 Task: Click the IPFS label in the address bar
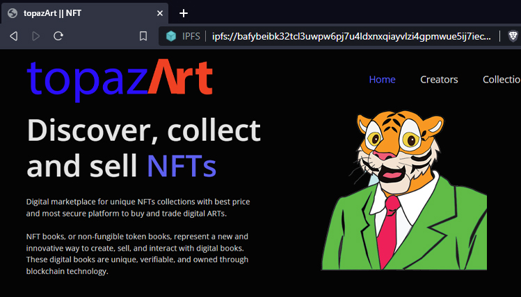click(191, 36)
